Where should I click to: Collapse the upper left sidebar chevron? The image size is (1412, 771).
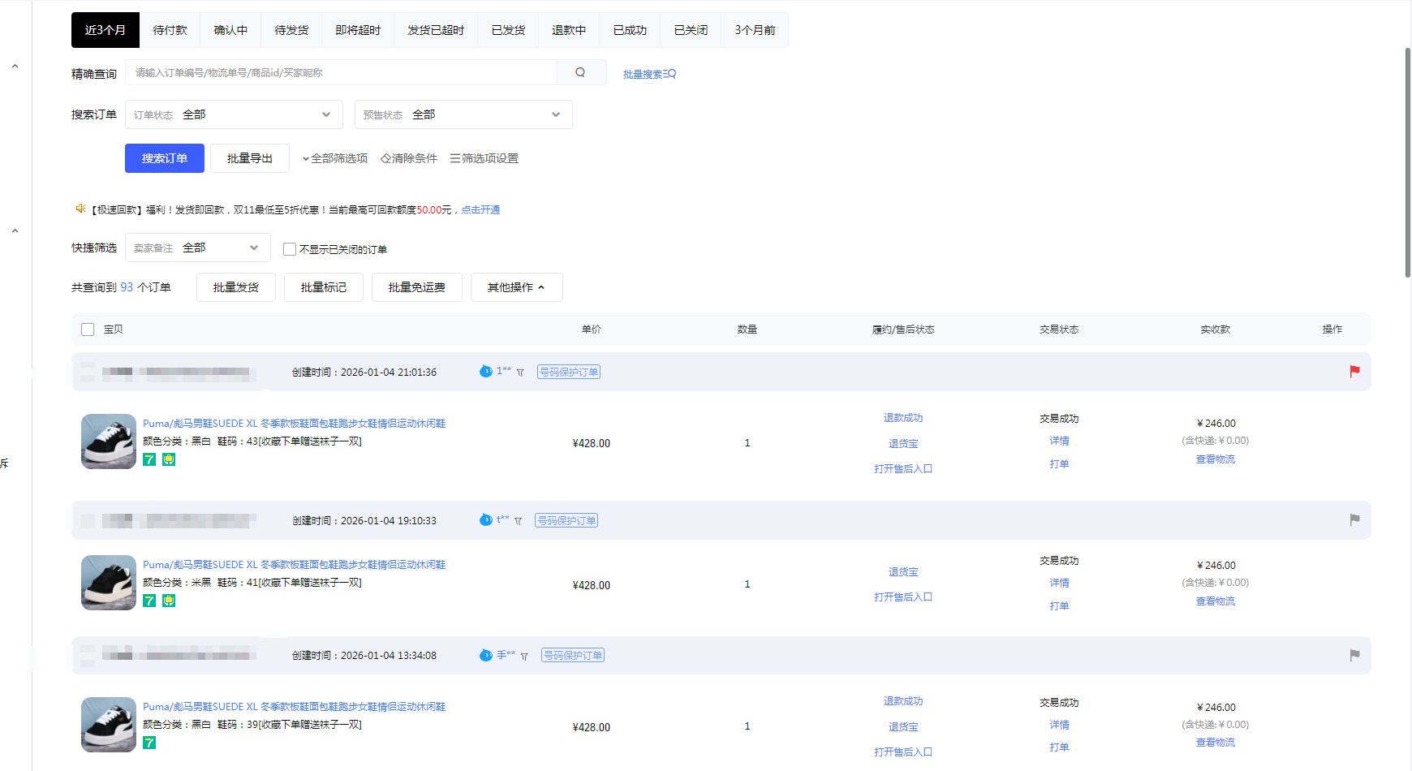pyautogui.click(x=15, y=67)
